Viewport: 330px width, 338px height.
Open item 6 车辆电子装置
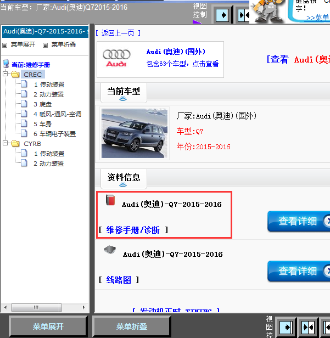(55, 134)
